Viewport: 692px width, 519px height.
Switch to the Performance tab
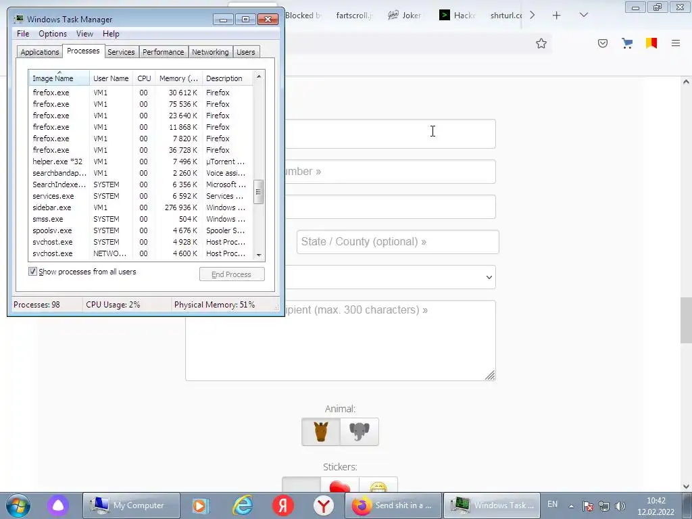pyautogui.click(x=163, y=52)
